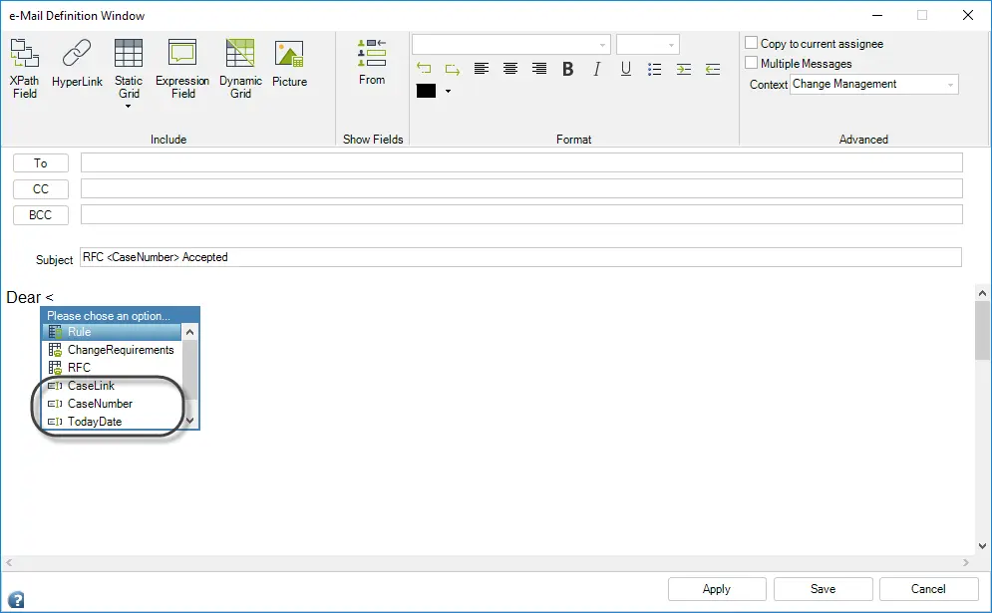Cancel the e-mail definition
Screen dimensions: 992x613
[928, 589]
